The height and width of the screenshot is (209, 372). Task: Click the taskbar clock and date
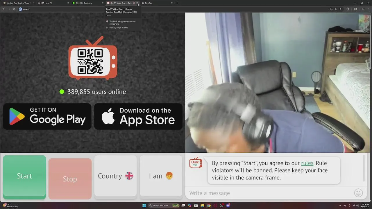(365, 206)
